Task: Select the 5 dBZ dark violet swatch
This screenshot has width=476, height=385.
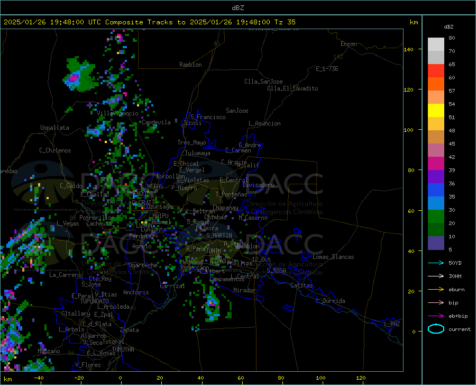Action: (436, 243)
